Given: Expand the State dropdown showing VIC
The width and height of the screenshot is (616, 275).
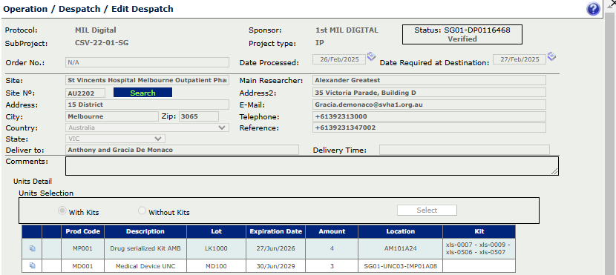Looking at the screenshot, I should coord(116,139).
